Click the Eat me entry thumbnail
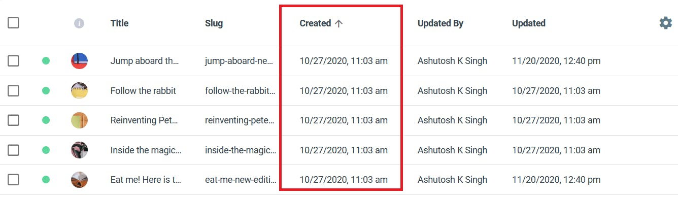Image resolution: width=678 pixels, height=197 pixels. (79, 180)
